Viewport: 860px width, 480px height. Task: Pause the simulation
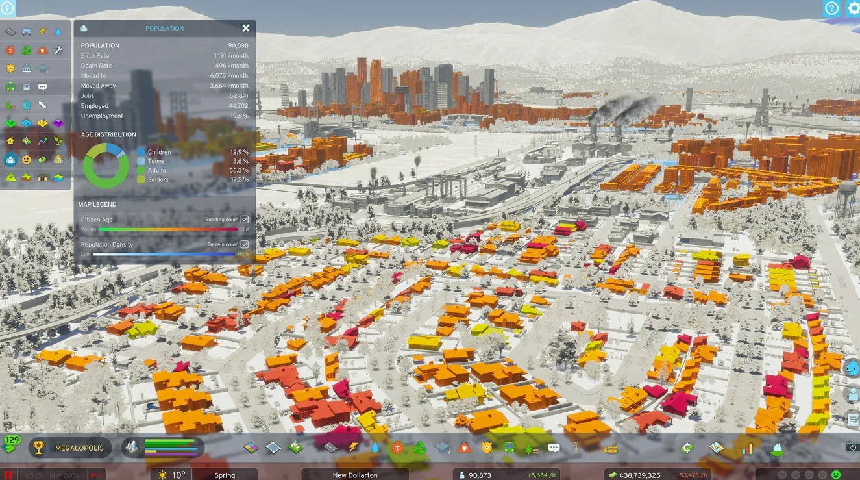tap(8, 475)
